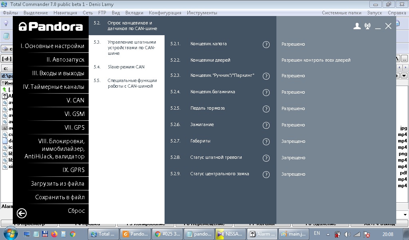
Task: Click Сохранить в файл
Action: 60,197
